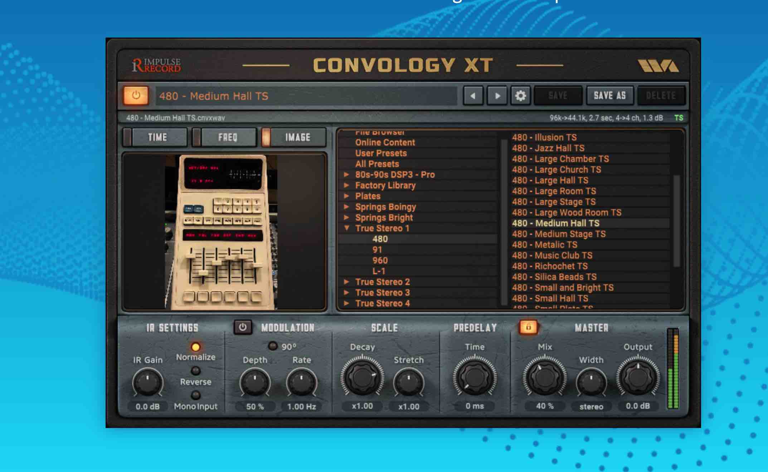Enable the Mono Input switch
The height and width of the screenshot is (472, 768).
[196, 395]
